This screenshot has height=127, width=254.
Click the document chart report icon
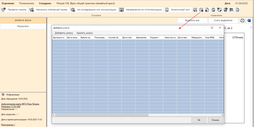point(237,10)
